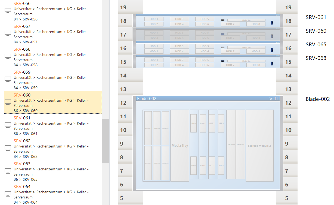Screen dimensions: 334x205
Task: Click the SRV-065 label beside the rack
Action: pos(316,44)
